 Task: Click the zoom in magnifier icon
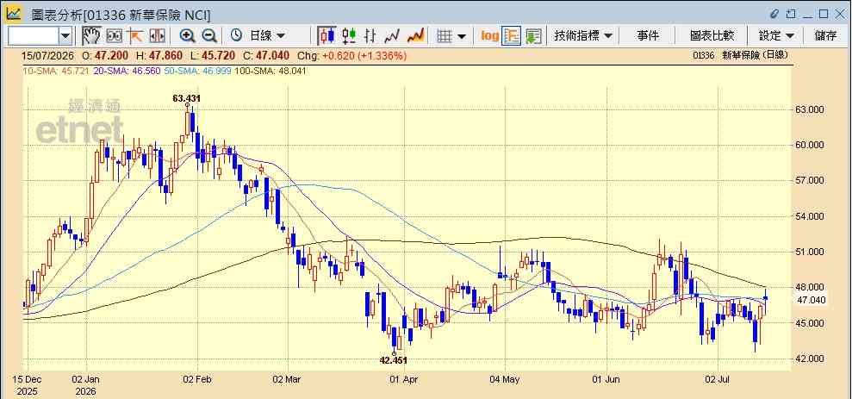click(x=188, y=36)
